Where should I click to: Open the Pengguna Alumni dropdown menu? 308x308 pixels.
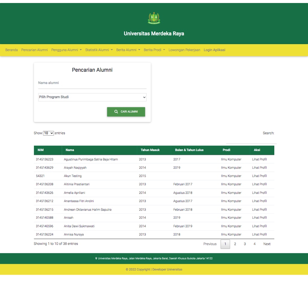tap(66, 50)
